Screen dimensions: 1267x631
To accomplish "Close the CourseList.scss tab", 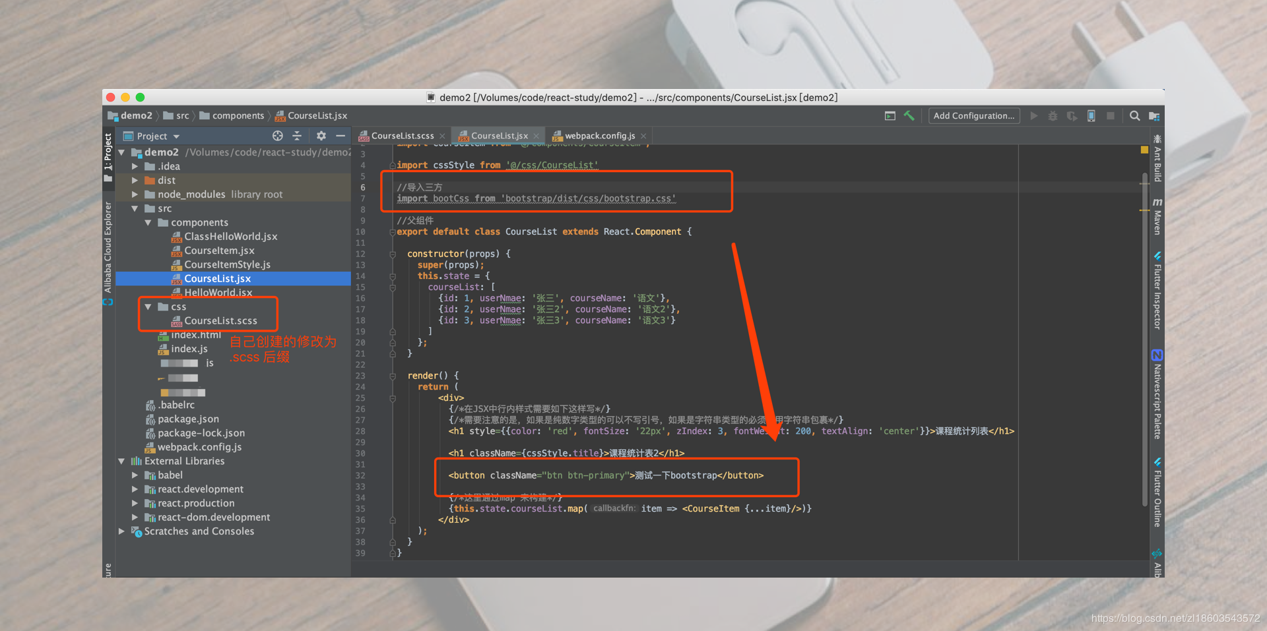I will (x=443, y=136).
